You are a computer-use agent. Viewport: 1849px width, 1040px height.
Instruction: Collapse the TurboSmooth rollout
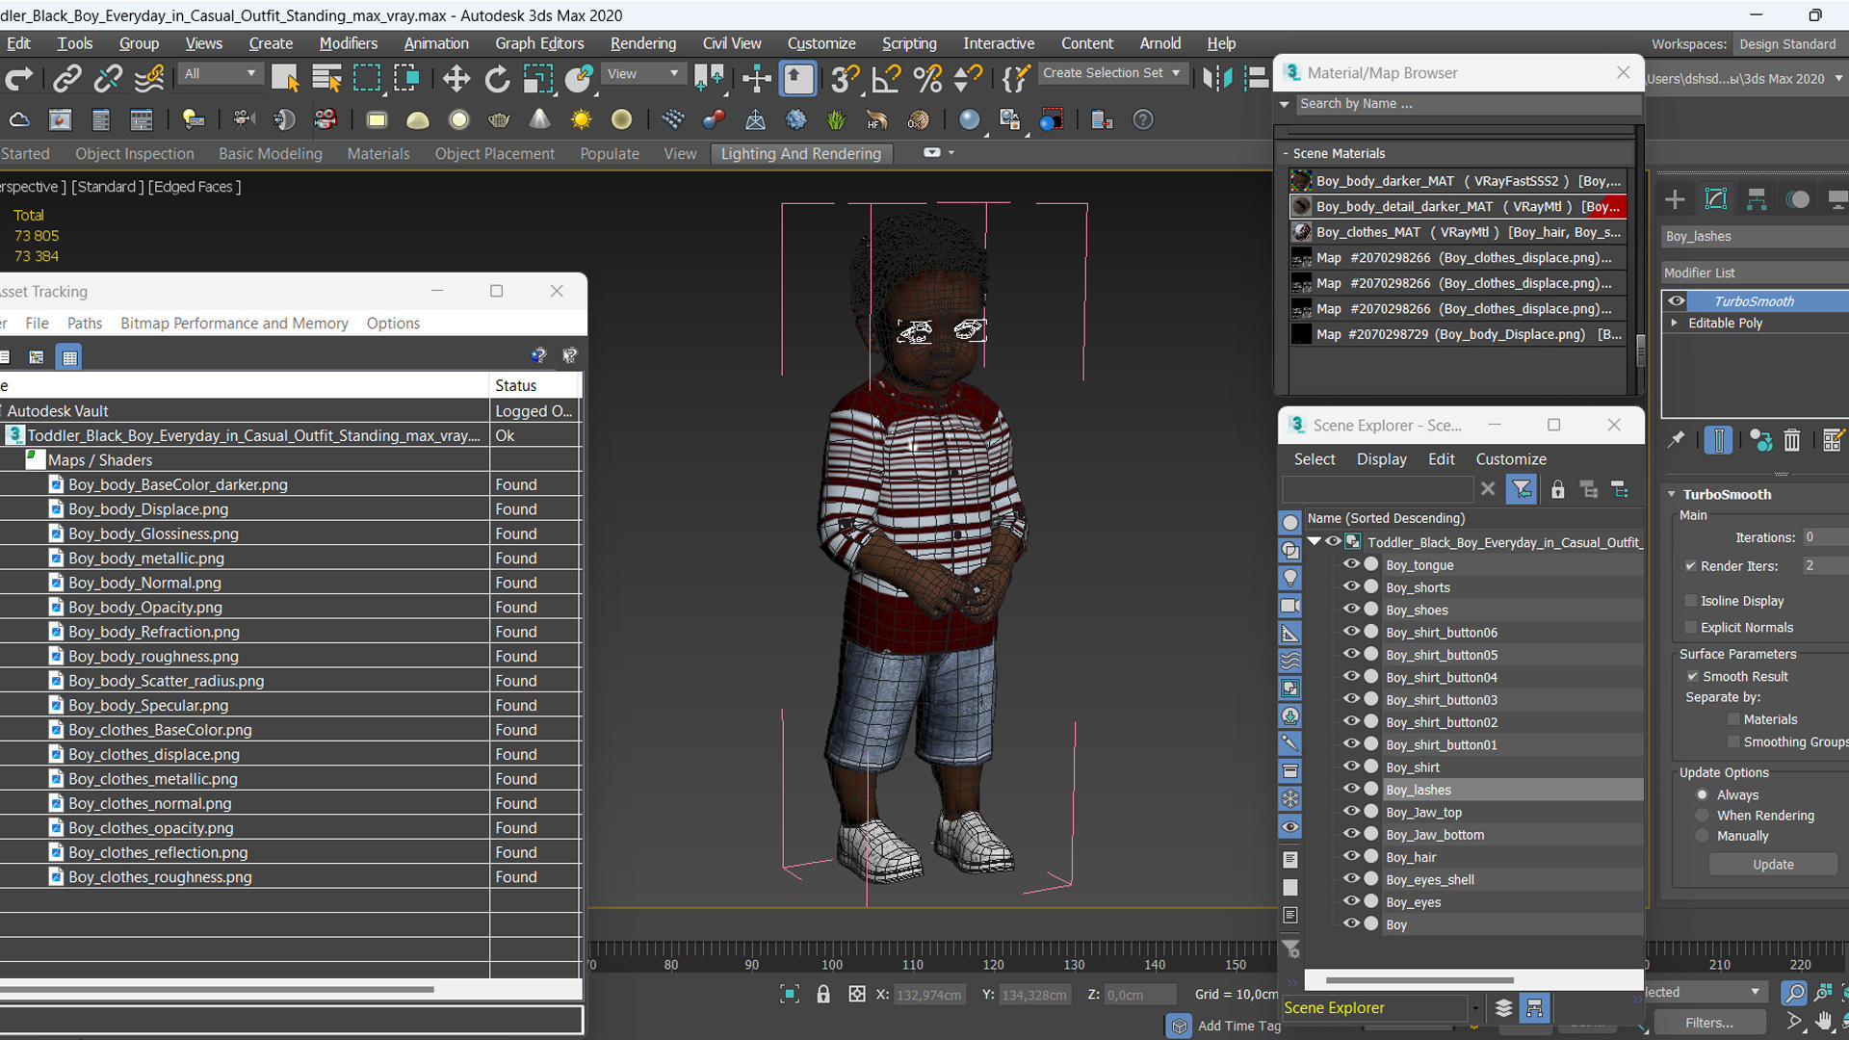tap(1672, 494)
